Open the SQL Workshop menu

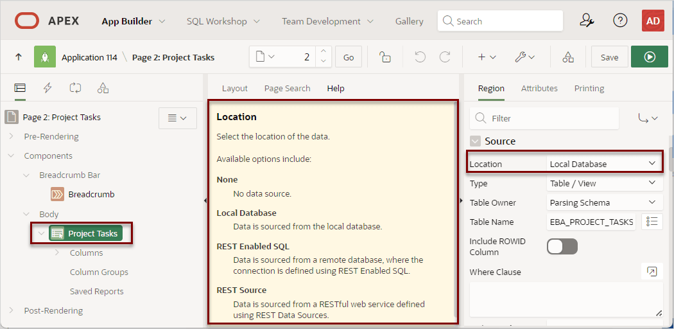click(223, 21)
